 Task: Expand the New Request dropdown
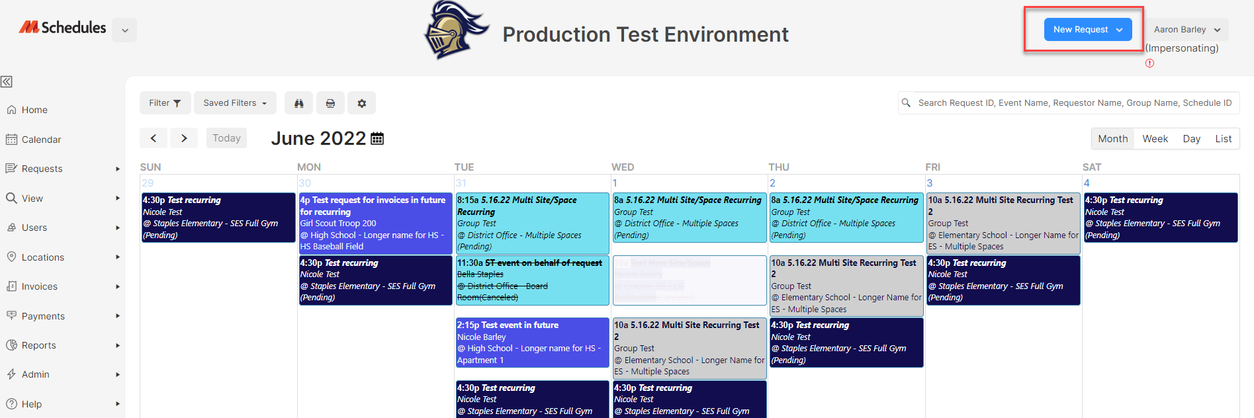pyautogui.click(x=1088, y=30)
